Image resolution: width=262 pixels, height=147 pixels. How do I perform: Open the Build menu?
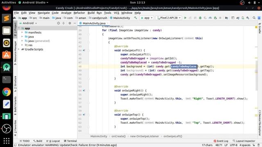(91, 13)
